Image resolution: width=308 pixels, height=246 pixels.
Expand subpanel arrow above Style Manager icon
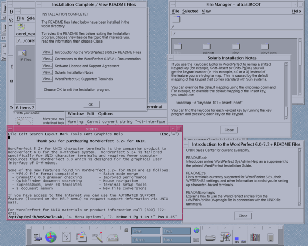click(225, 228)
